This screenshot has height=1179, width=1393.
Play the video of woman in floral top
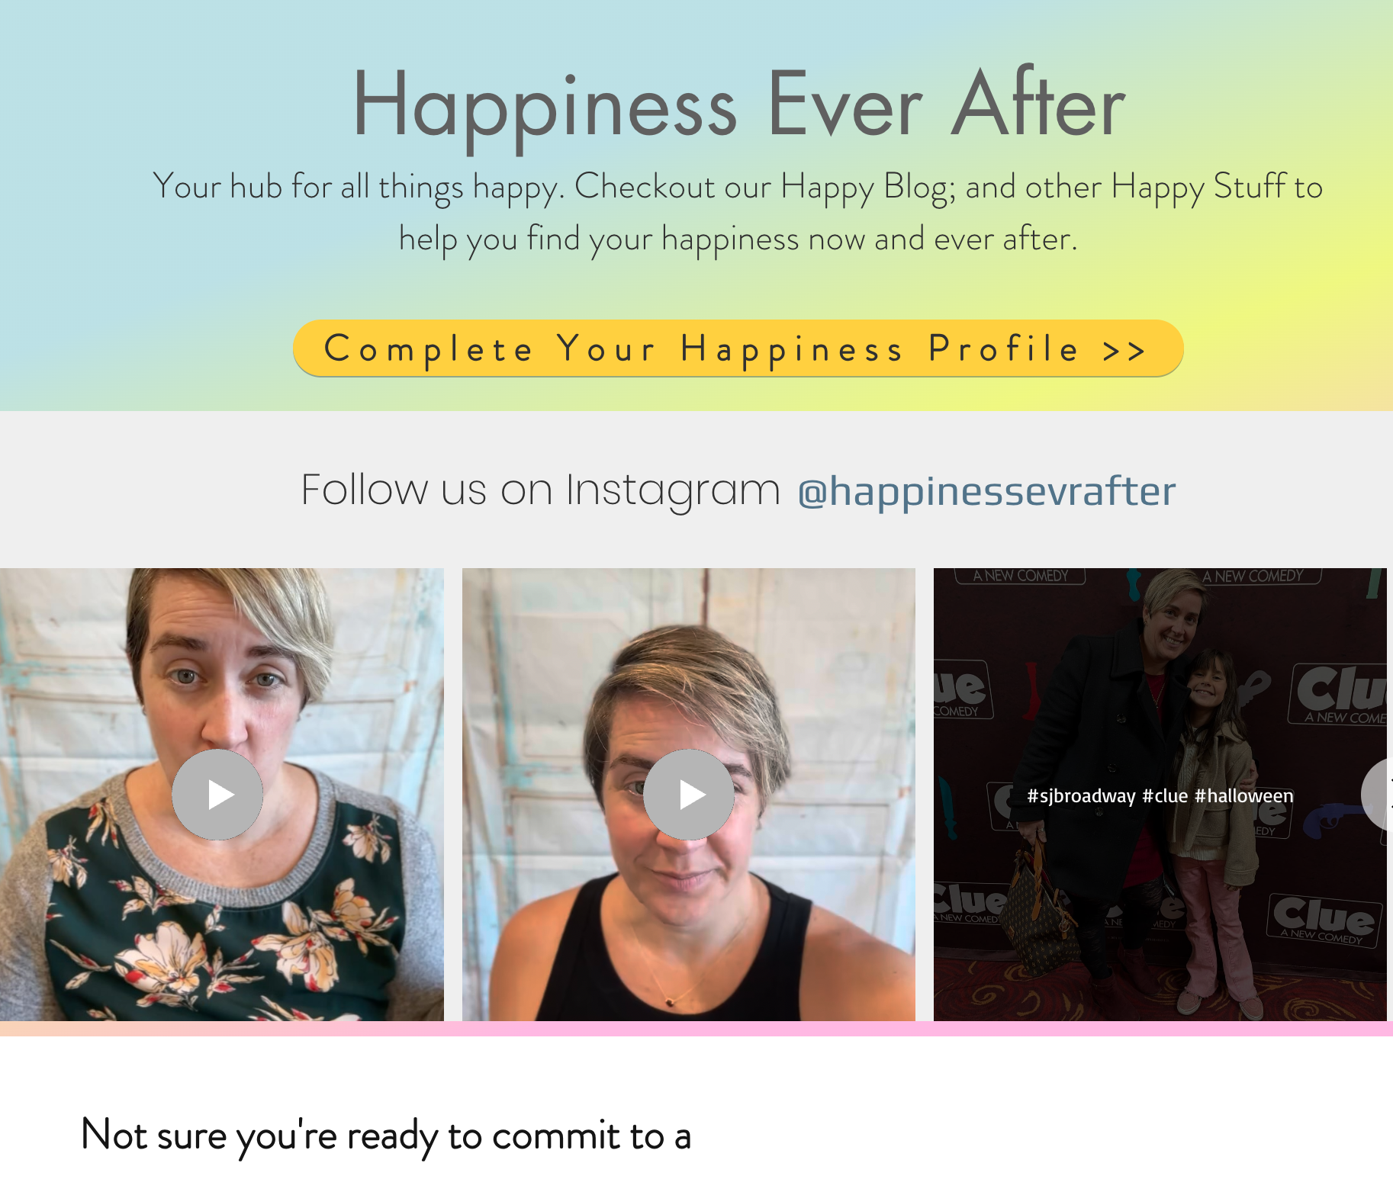tap(217, 795)
